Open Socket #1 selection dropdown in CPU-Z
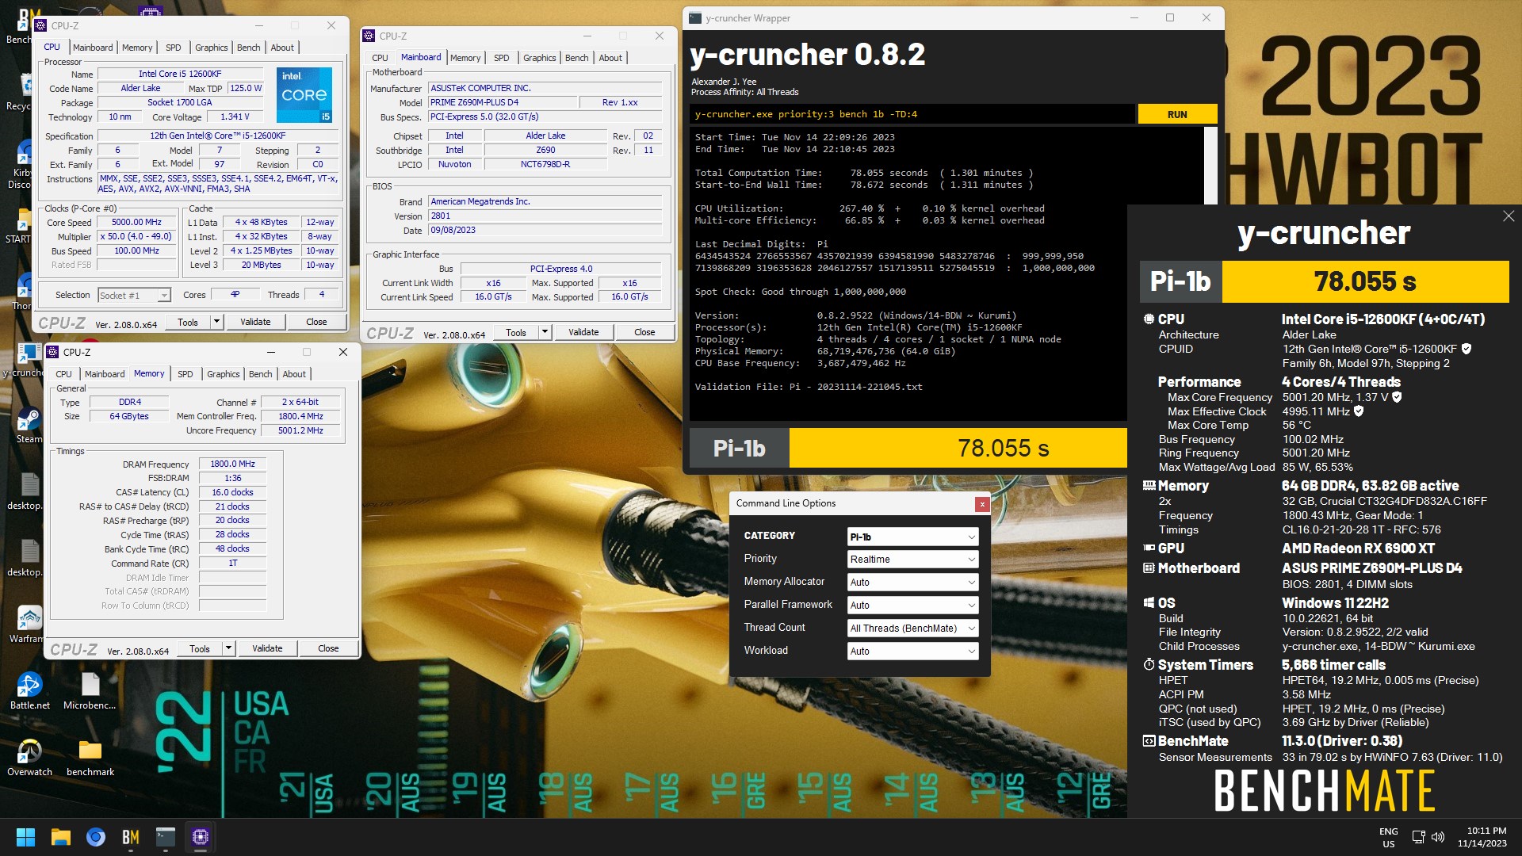The width and height of the screenshot is (1522, 856). click(134, 296)
